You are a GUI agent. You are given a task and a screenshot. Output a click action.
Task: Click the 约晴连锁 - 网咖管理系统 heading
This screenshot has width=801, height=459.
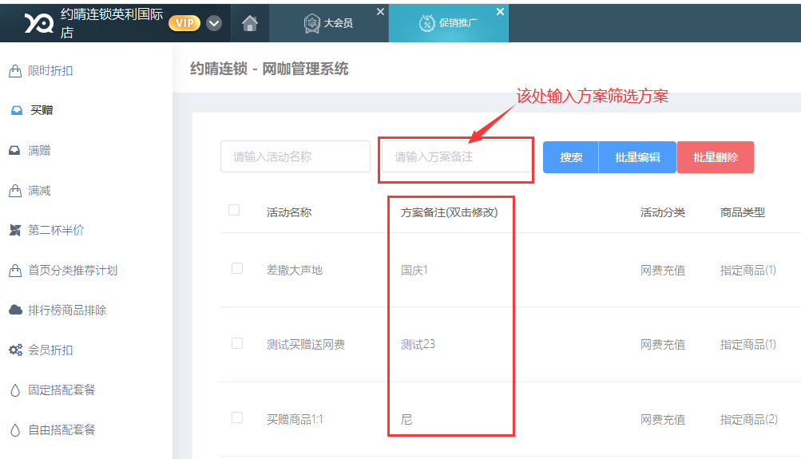269,69
